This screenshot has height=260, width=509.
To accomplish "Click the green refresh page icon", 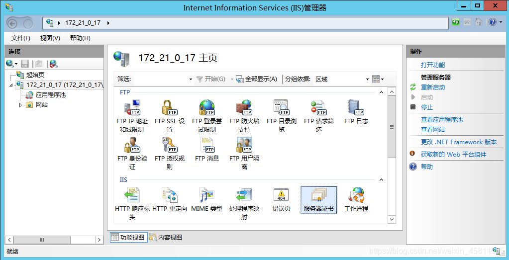I will point(456,22).
